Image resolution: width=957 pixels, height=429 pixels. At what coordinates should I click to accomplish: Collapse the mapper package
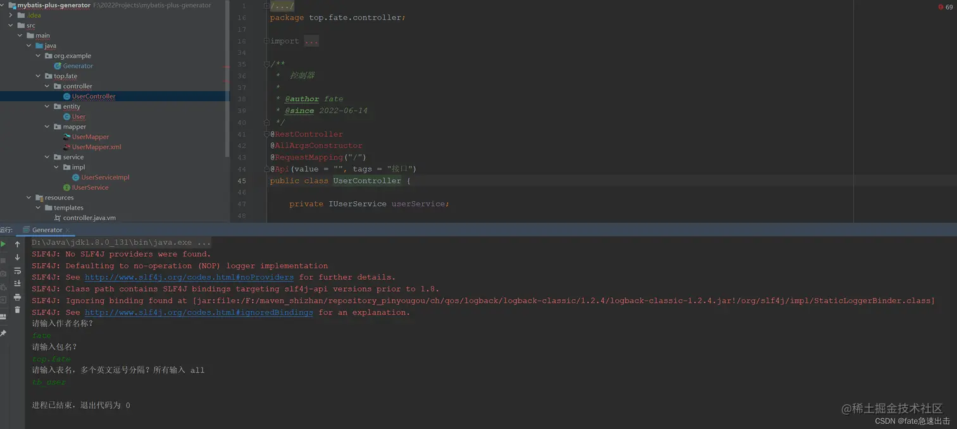47,127
